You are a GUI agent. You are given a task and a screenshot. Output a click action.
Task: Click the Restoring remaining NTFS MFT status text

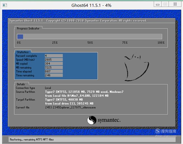point(32,140)
